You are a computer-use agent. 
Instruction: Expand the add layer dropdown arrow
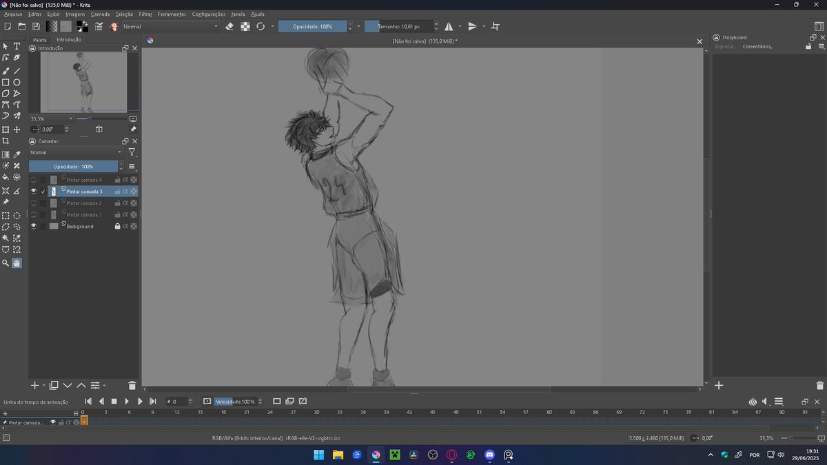point(44,386)
